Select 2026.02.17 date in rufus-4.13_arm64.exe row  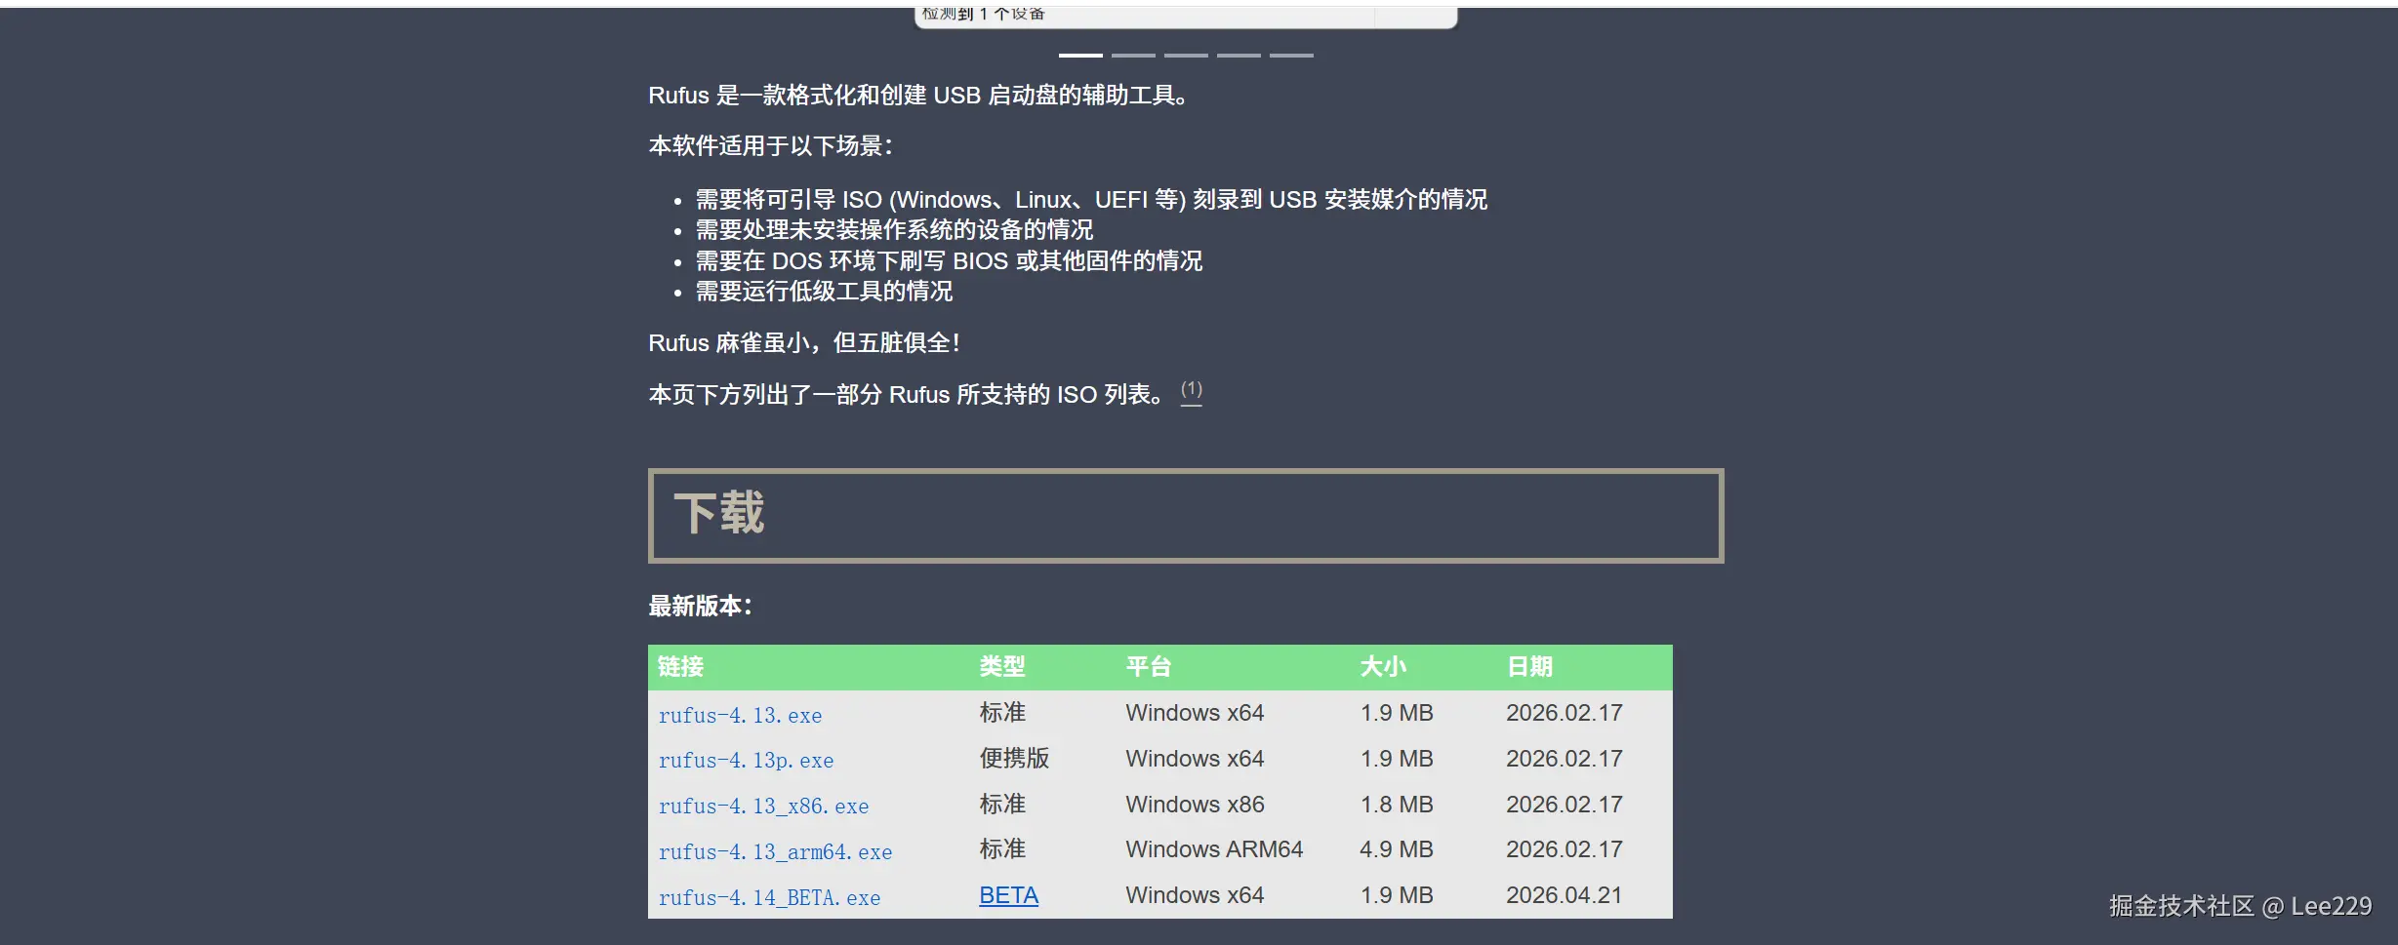tap(1565, 849)
